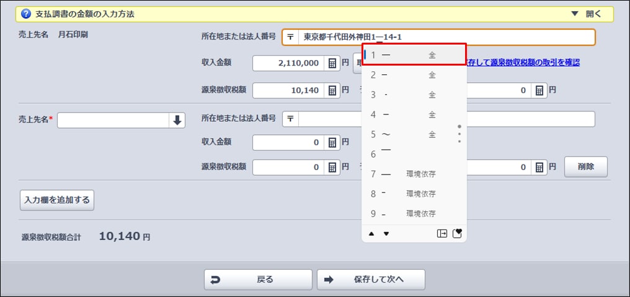Open calculator for 収入金額 2,110,000 field
Image resolution: width=630 pixels, height=297 pixels.
[332, 63]
